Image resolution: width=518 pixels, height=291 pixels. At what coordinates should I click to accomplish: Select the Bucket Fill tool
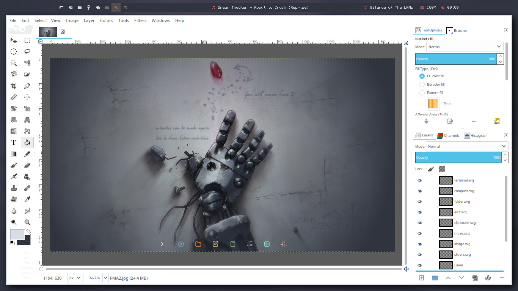click(x=27, y=142)
